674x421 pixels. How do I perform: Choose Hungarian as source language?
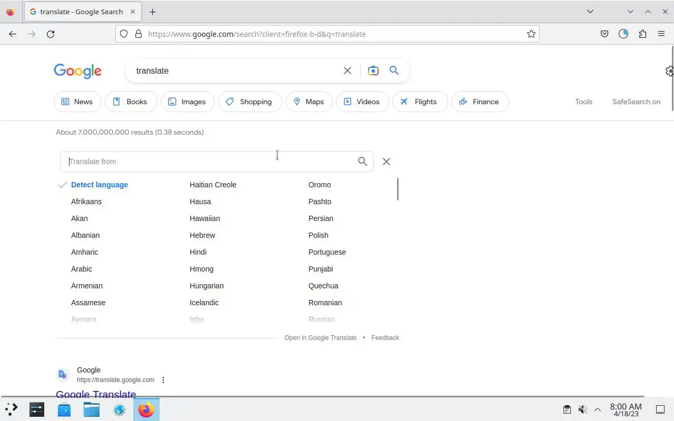(x=206, y=286)
